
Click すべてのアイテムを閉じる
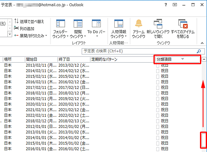pyautogui.click(x=183, y=29)
